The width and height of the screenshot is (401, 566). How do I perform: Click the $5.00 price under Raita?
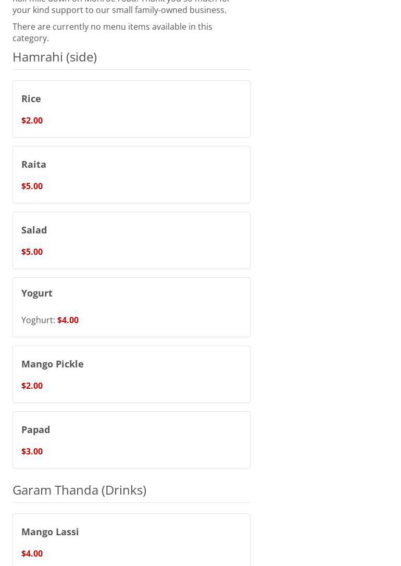(32, 186)
